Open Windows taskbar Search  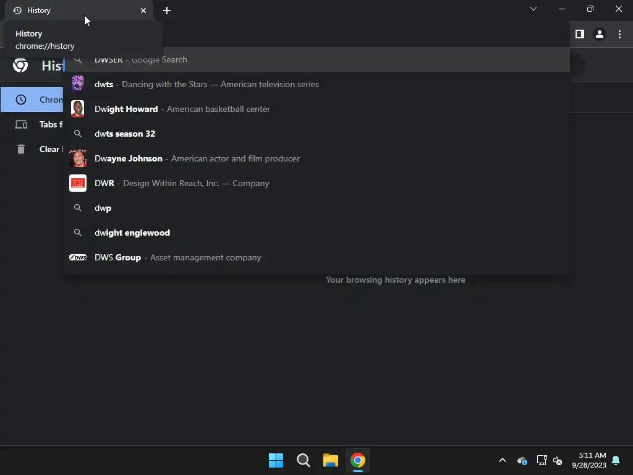(x=303, y=460)
